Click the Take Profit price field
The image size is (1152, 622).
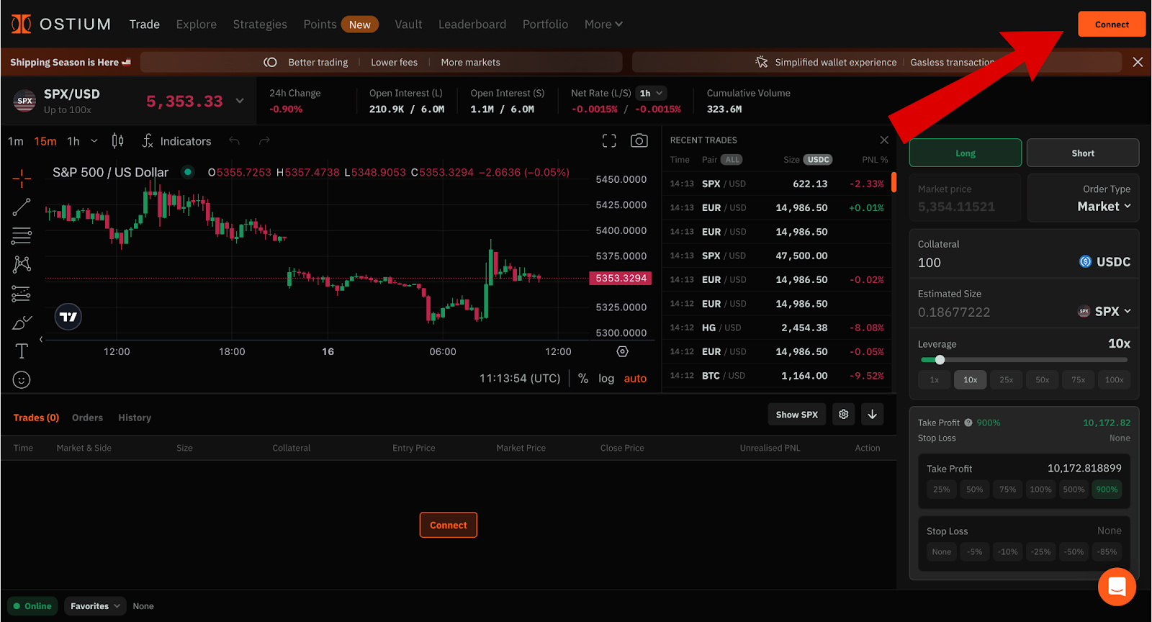click(1084, 468)
